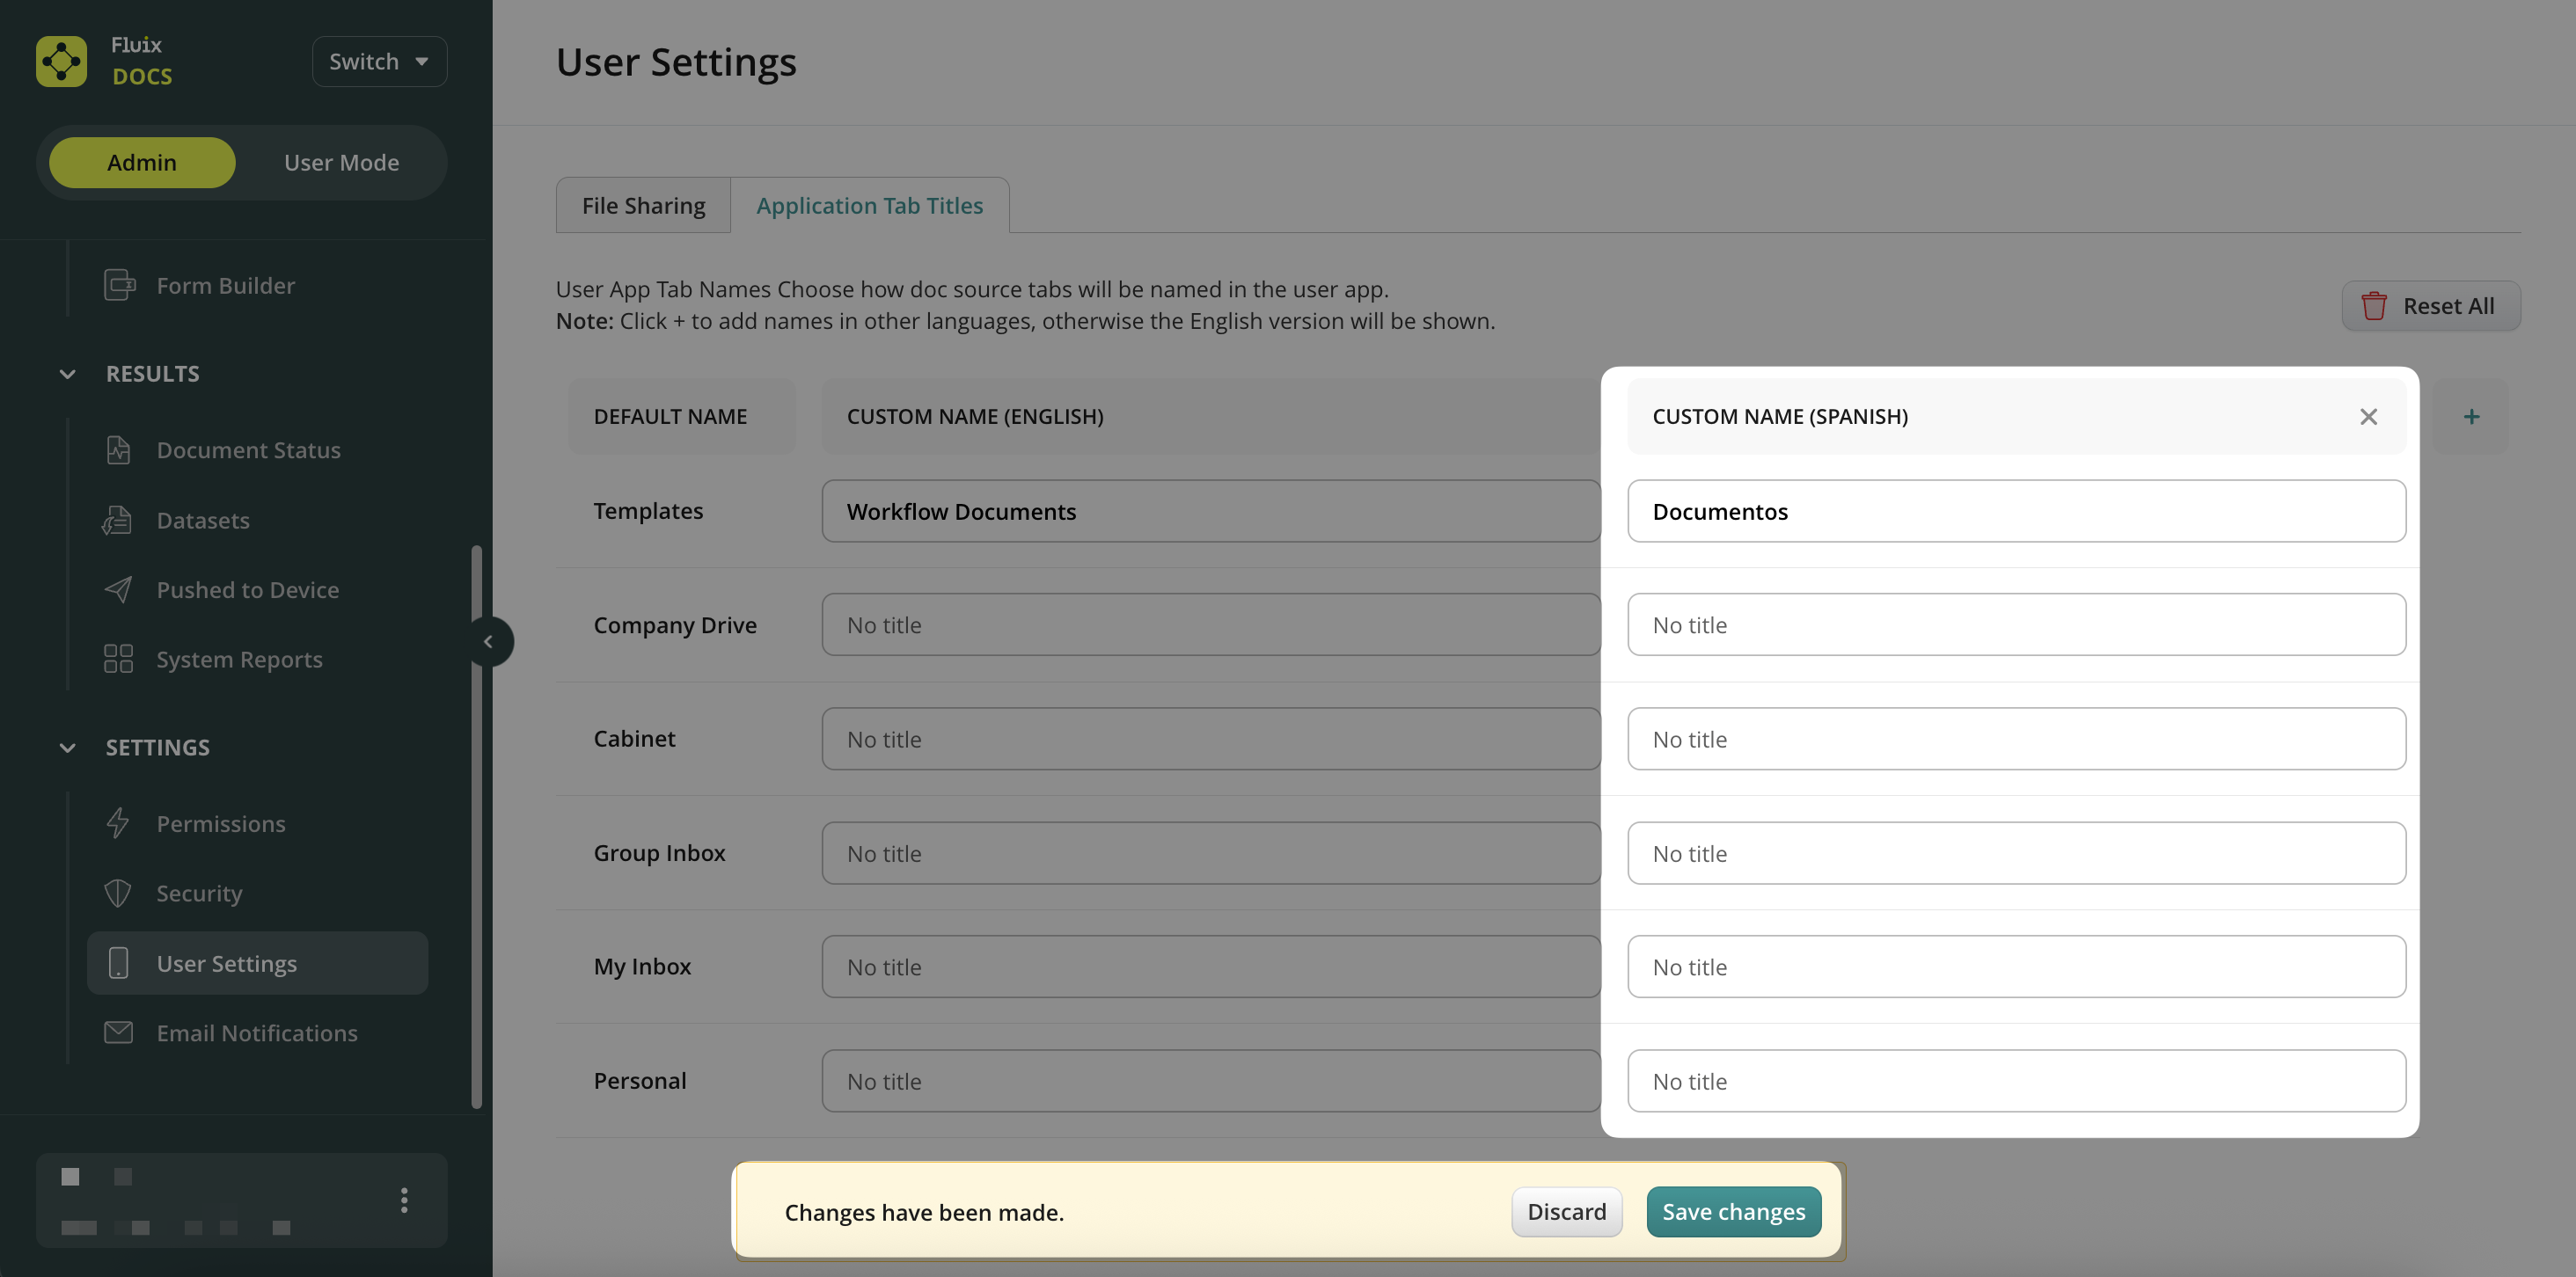
Task: Select the Application Tab Titles tab
Action: tap(869, 206)
